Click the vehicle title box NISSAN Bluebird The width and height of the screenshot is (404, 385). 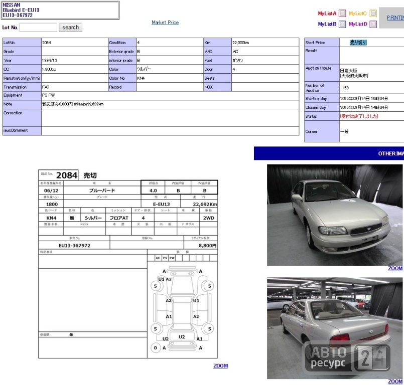[60, 10]
